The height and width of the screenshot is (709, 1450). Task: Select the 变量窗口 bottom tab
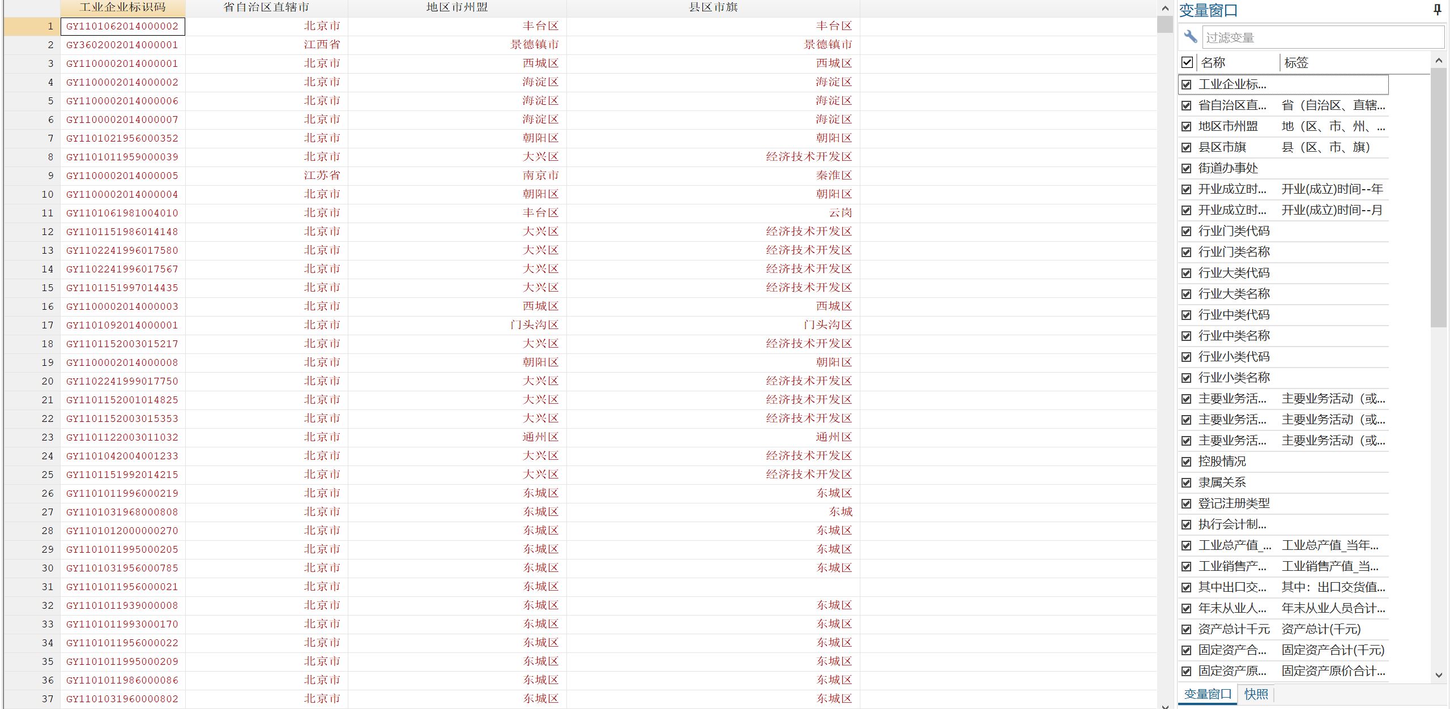point(1208,694)
